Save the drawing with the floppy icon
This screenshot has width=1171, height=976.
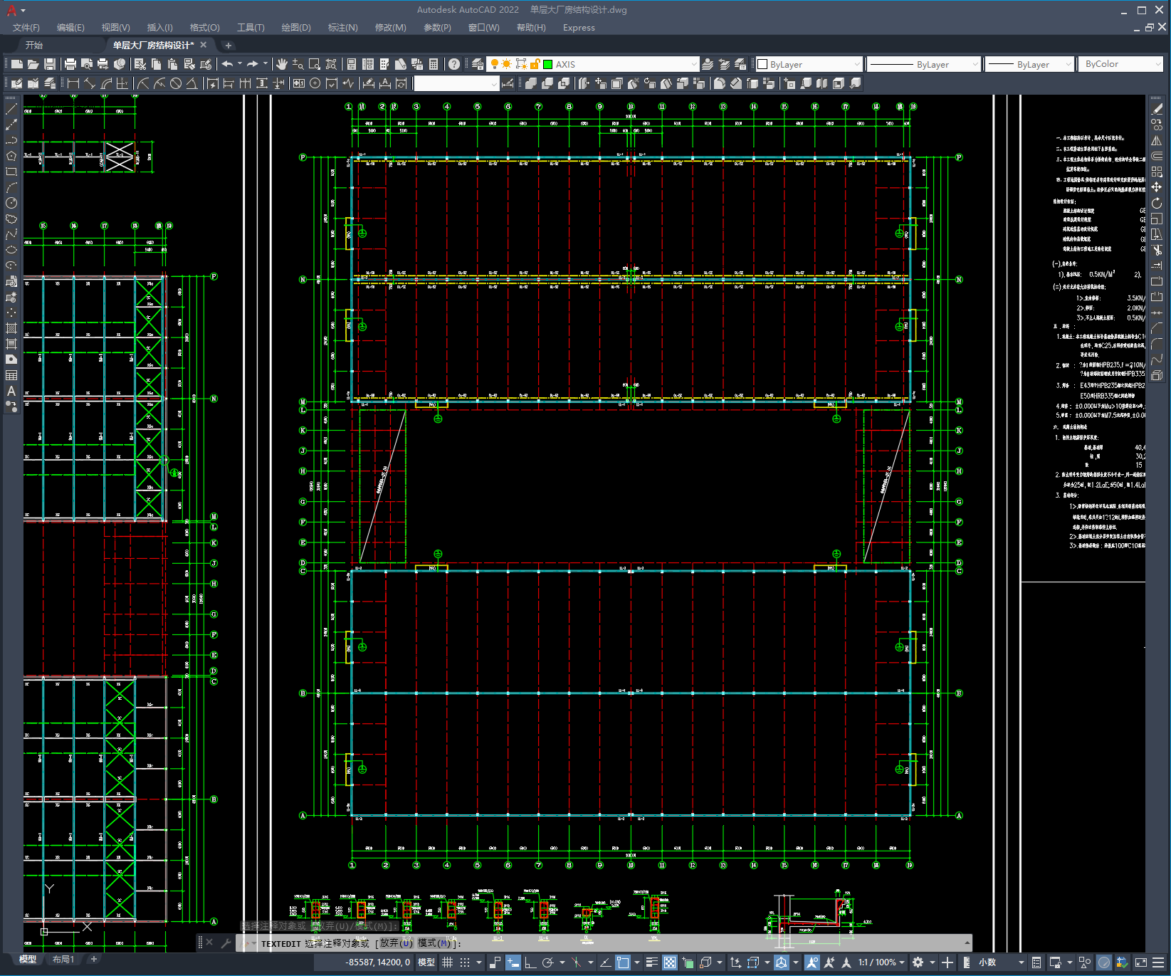tap(50, 64)
